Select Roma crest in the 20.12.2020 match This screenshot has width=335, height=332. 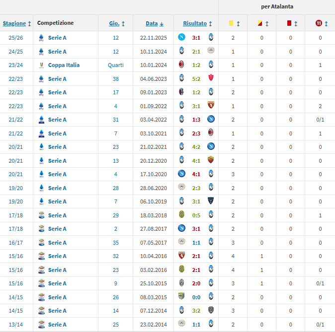pos(211,161)
